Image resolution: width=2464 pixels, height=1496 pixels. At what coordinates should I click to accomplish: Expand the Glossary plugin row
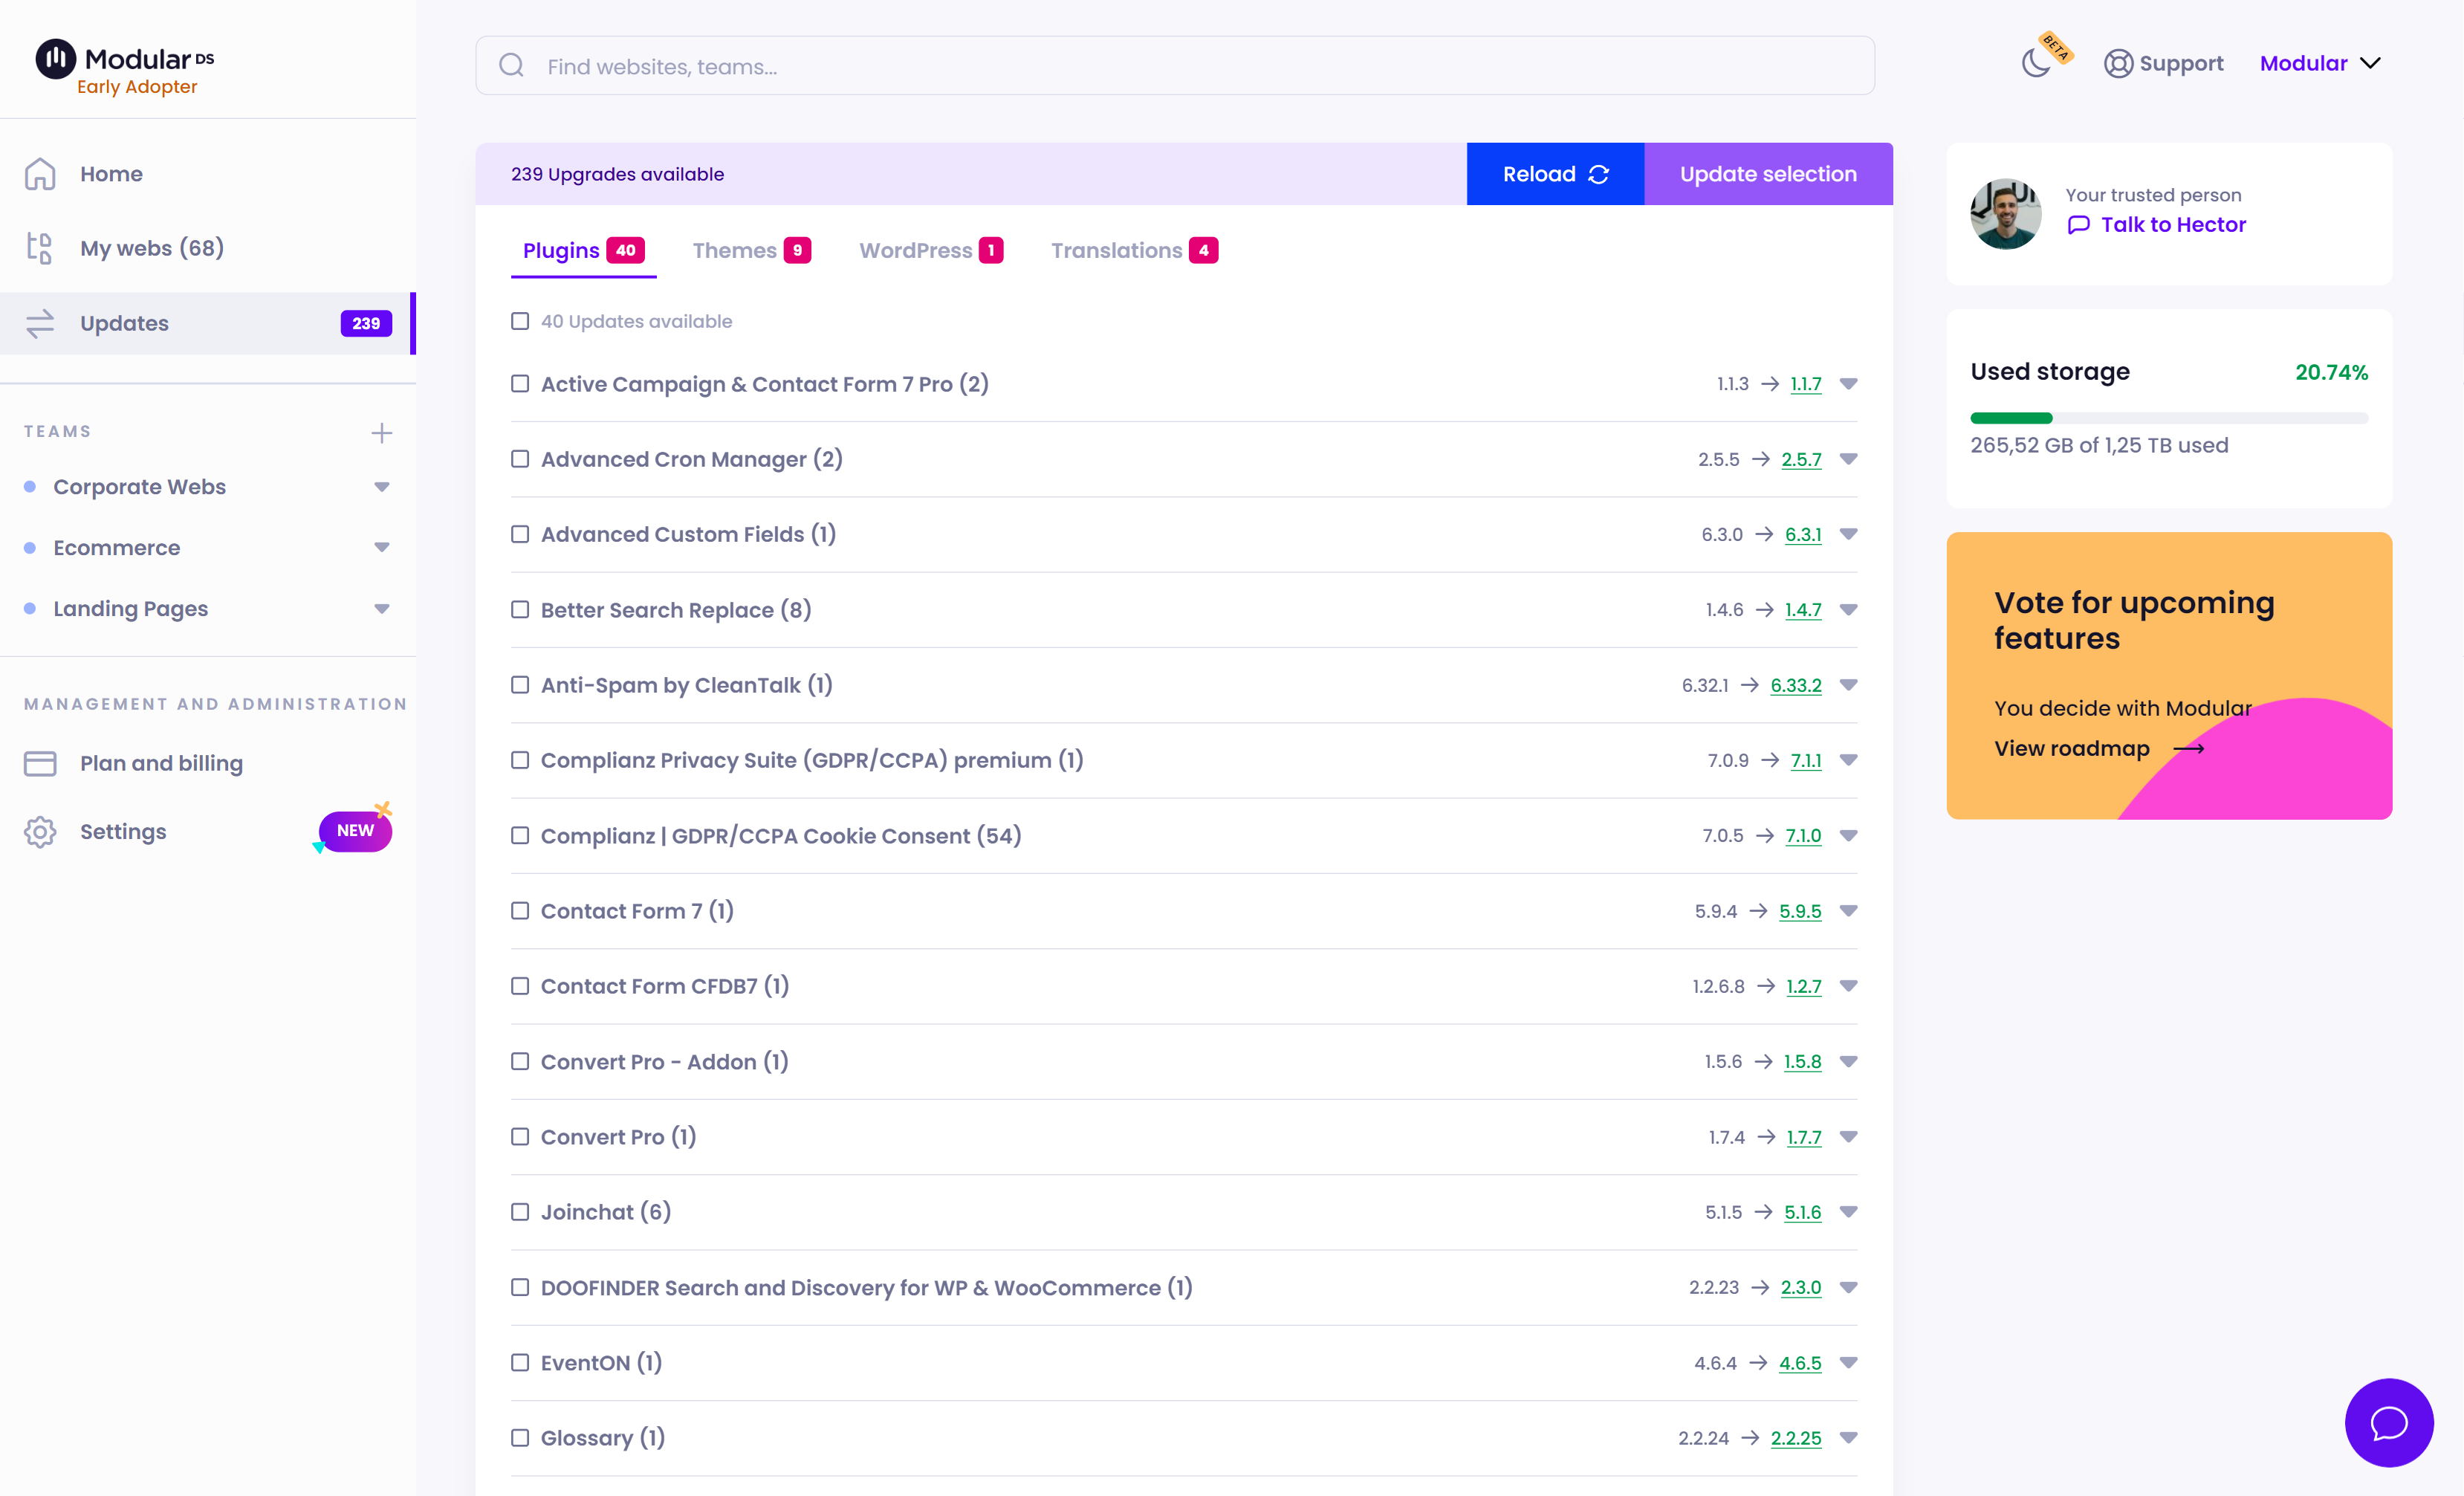1848,1438
